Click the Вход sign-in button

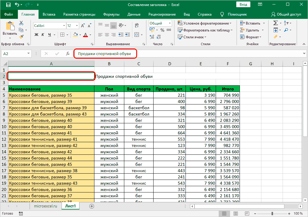pyautogui.click(x=243, y=4)
